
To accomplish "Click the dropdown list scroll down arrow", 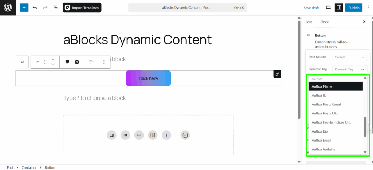I will click(365, 152).
